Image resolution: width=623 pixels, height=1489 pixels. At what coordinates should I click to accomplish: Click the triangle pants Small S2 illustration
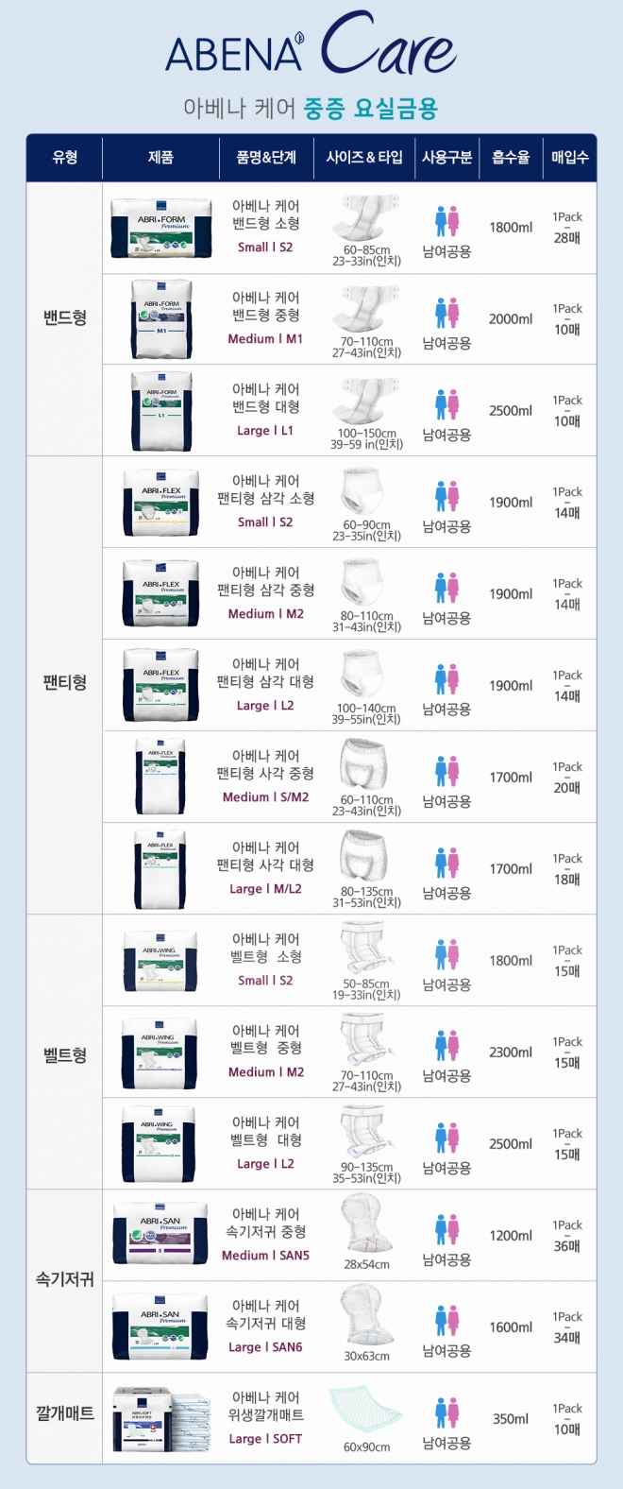(x=365, y=492)
